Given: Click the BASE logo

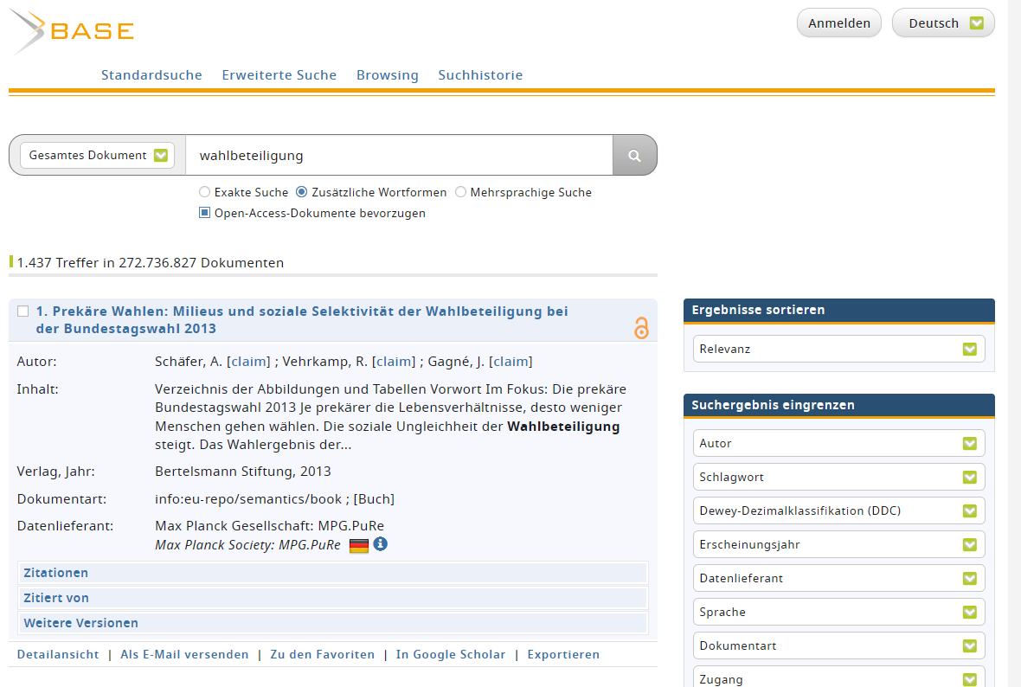Looking at the screenshot, I should pos(73,30).
